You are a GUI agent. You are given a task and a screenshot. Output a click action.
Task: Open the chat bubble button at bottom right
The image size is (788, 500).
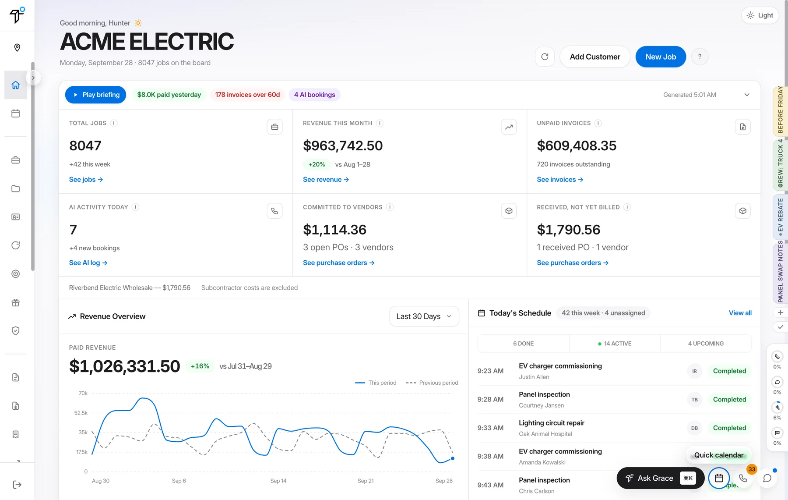[767, 478]
